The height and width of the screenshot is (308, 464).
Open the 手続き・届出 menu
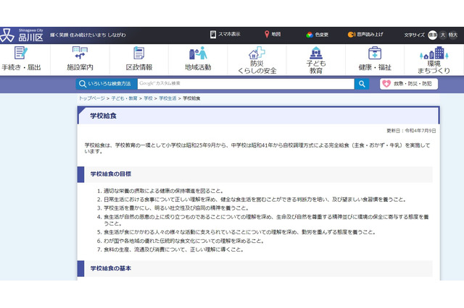[21, 59]
